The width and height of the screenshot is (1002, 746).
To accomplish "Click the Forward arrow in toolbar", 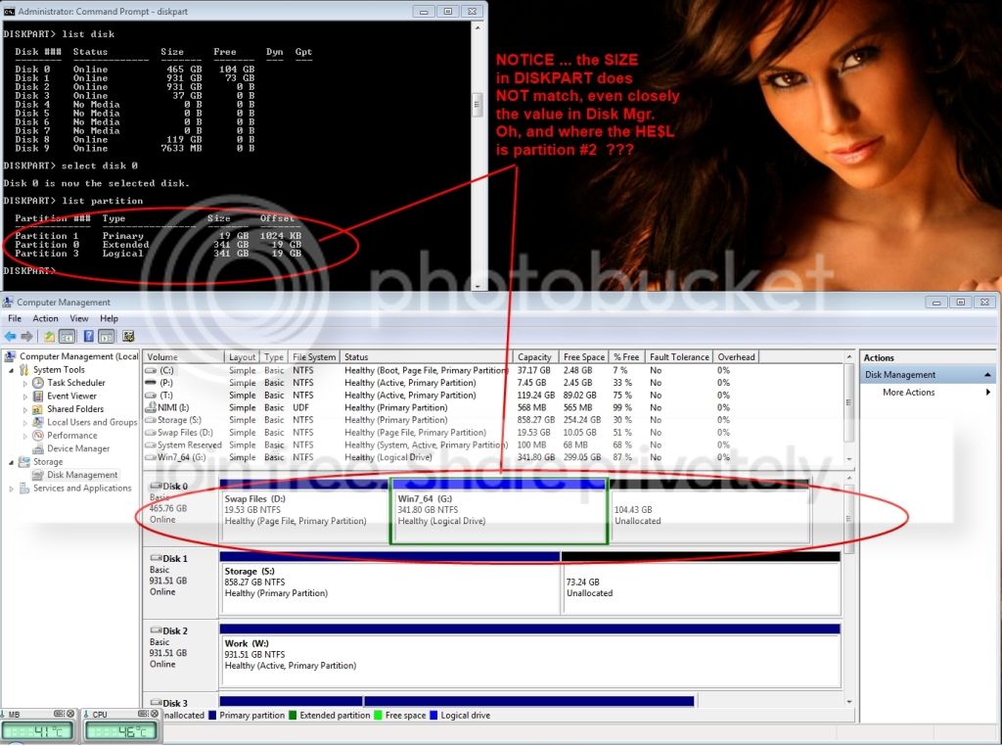I will (26, 336).
